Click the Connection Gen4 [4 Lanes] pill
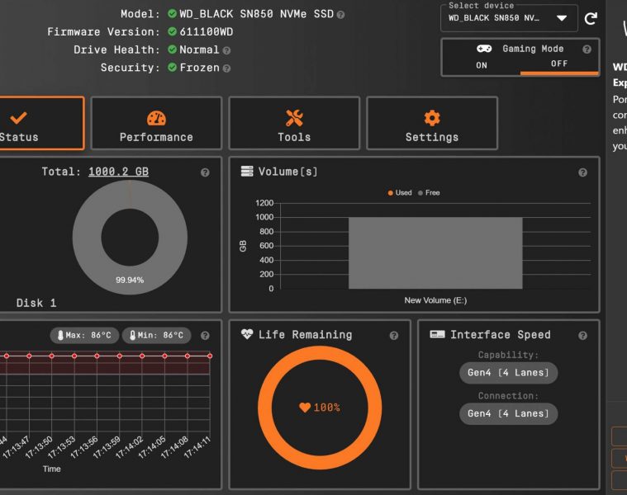The height and width of the screenshot is (495, 627). [508, 413]
